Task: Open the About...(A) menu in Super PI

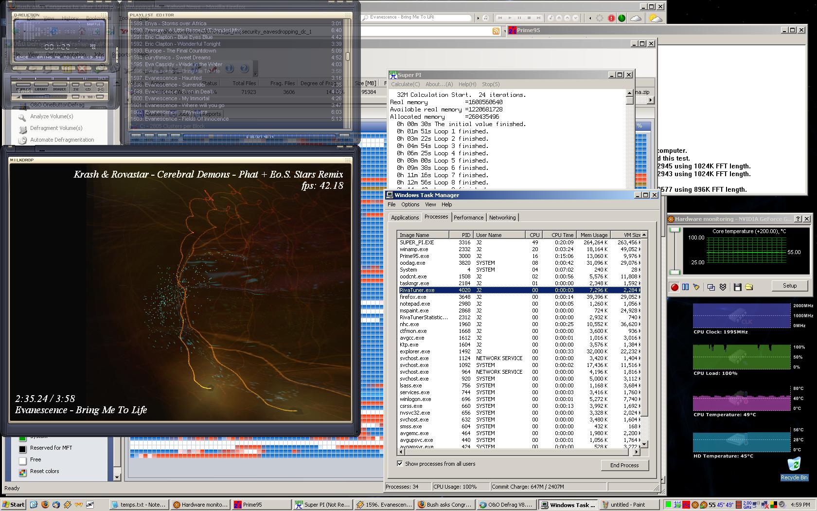Action: coord(439,84)
